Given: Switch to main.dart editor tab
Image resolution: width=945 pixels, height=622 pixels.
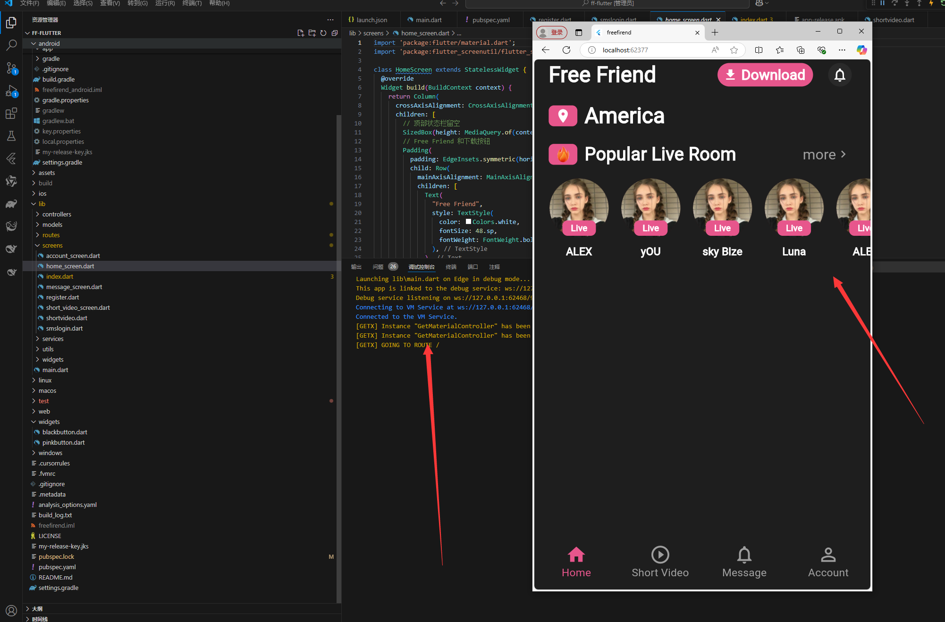Looking at the screenshot, I should [428, 20].
